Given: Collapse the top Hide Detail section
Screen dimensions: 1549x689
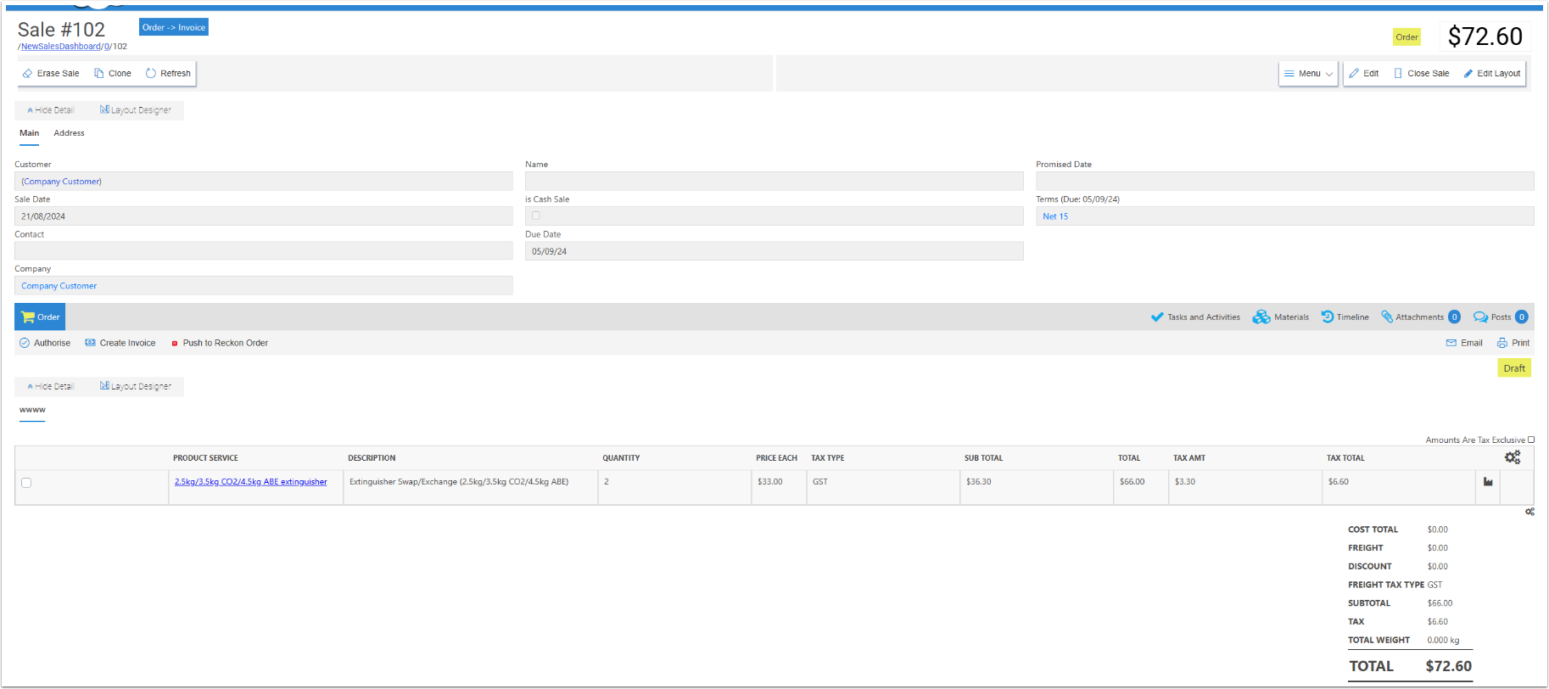Looking at the screenshot, I should click(x=50, y=110).
